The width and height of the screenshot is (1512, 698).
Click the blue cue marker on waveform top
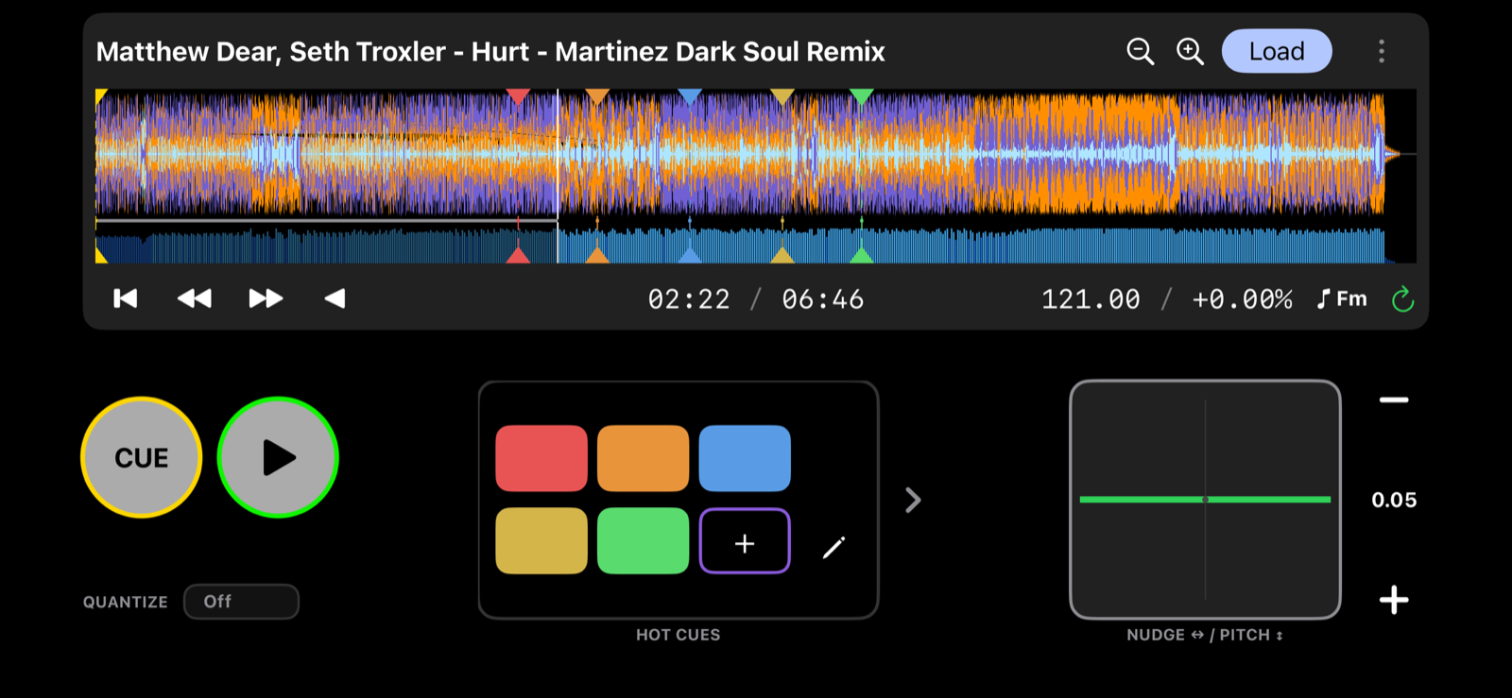coord(690,95)
